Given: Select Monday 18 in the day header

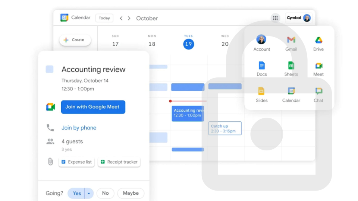Looking at the screenshot, I should click(x=152, y=44).
